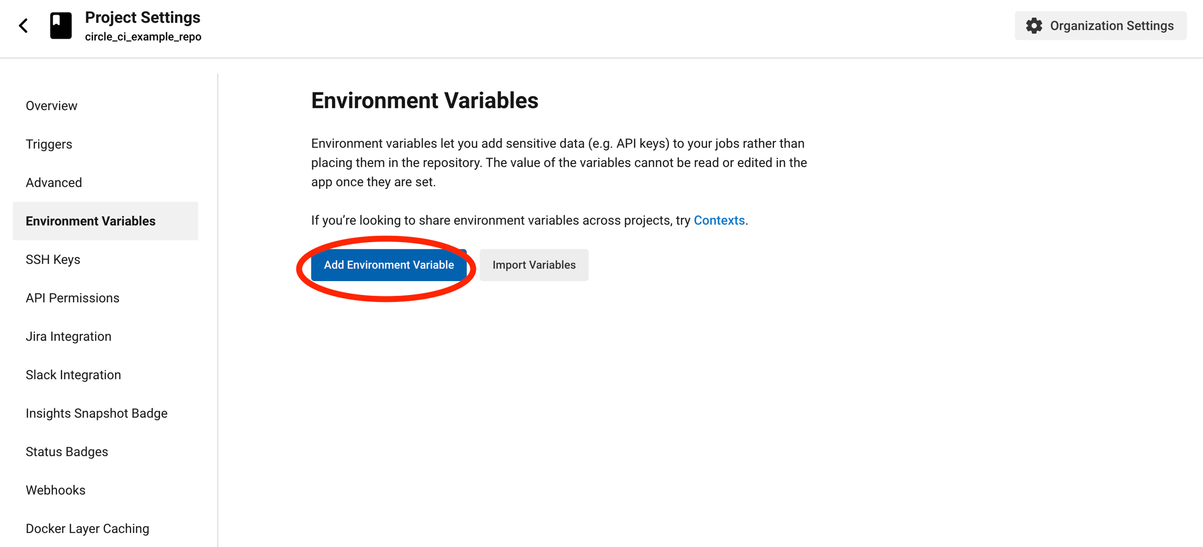Click the back arrow icon
The image size is (1203, 547).
pyautogui.click(x=23, y=26)
